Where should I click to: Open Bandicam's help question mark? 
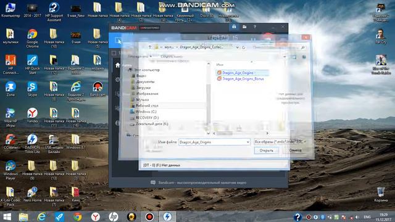coord(255,27)
